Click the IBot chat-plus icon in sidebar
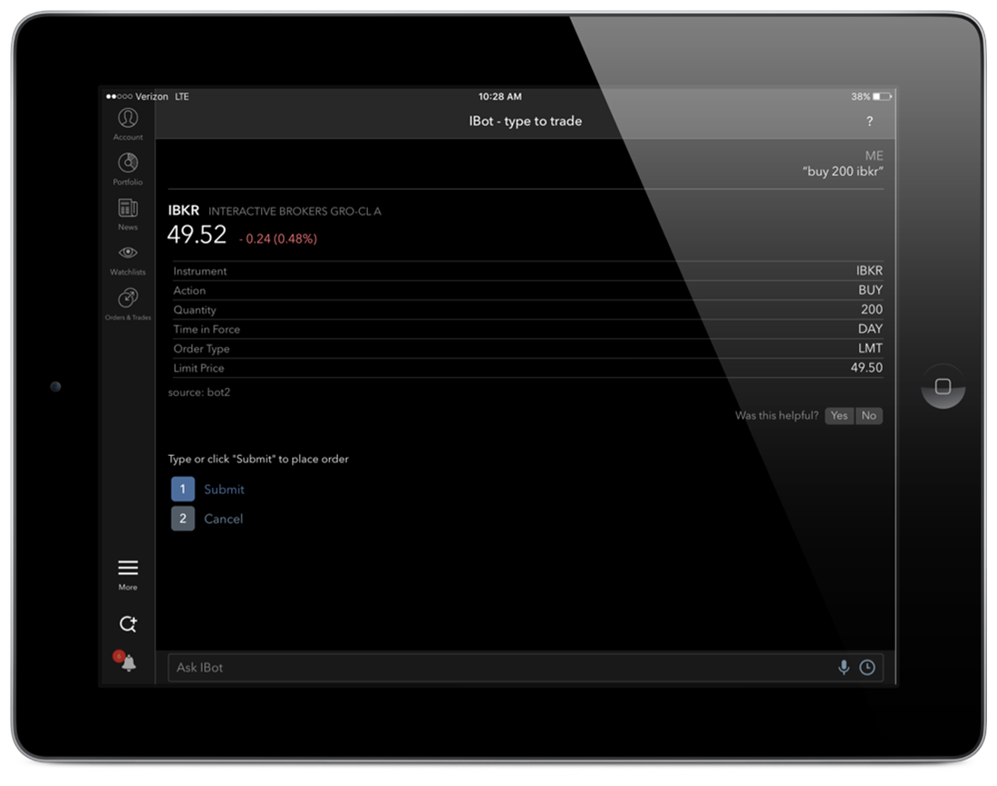The width and height of the screenshot is (997, 786). [x=128, y=624]
